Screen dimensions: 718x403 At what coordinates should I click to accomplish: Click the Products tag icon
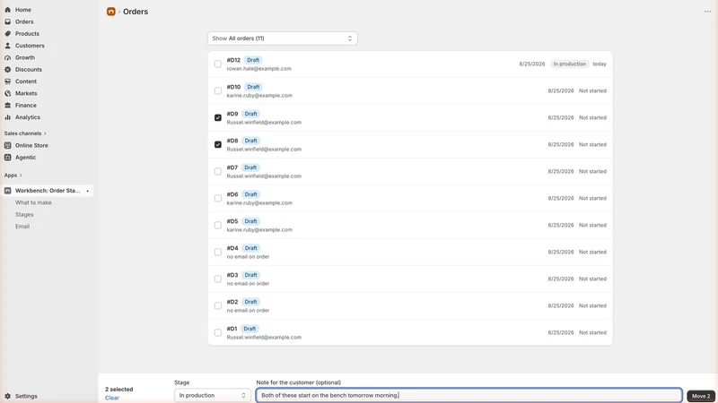click(8, 33)
